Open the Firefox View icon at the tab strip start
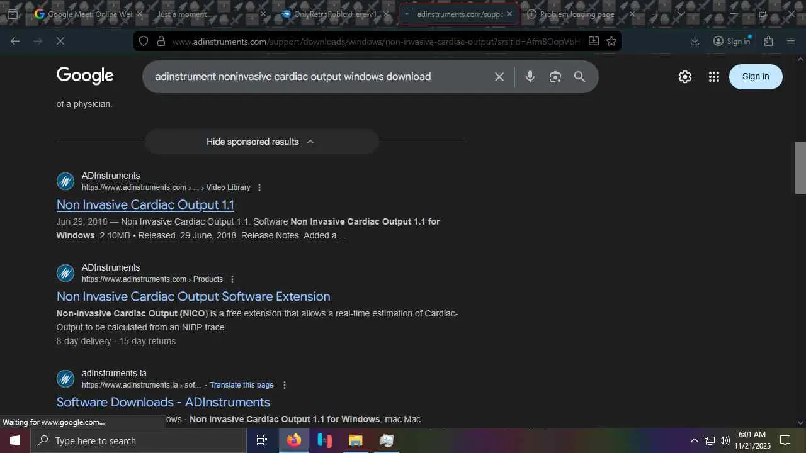This screenshot has height=453, width=806. coord(12,14)
